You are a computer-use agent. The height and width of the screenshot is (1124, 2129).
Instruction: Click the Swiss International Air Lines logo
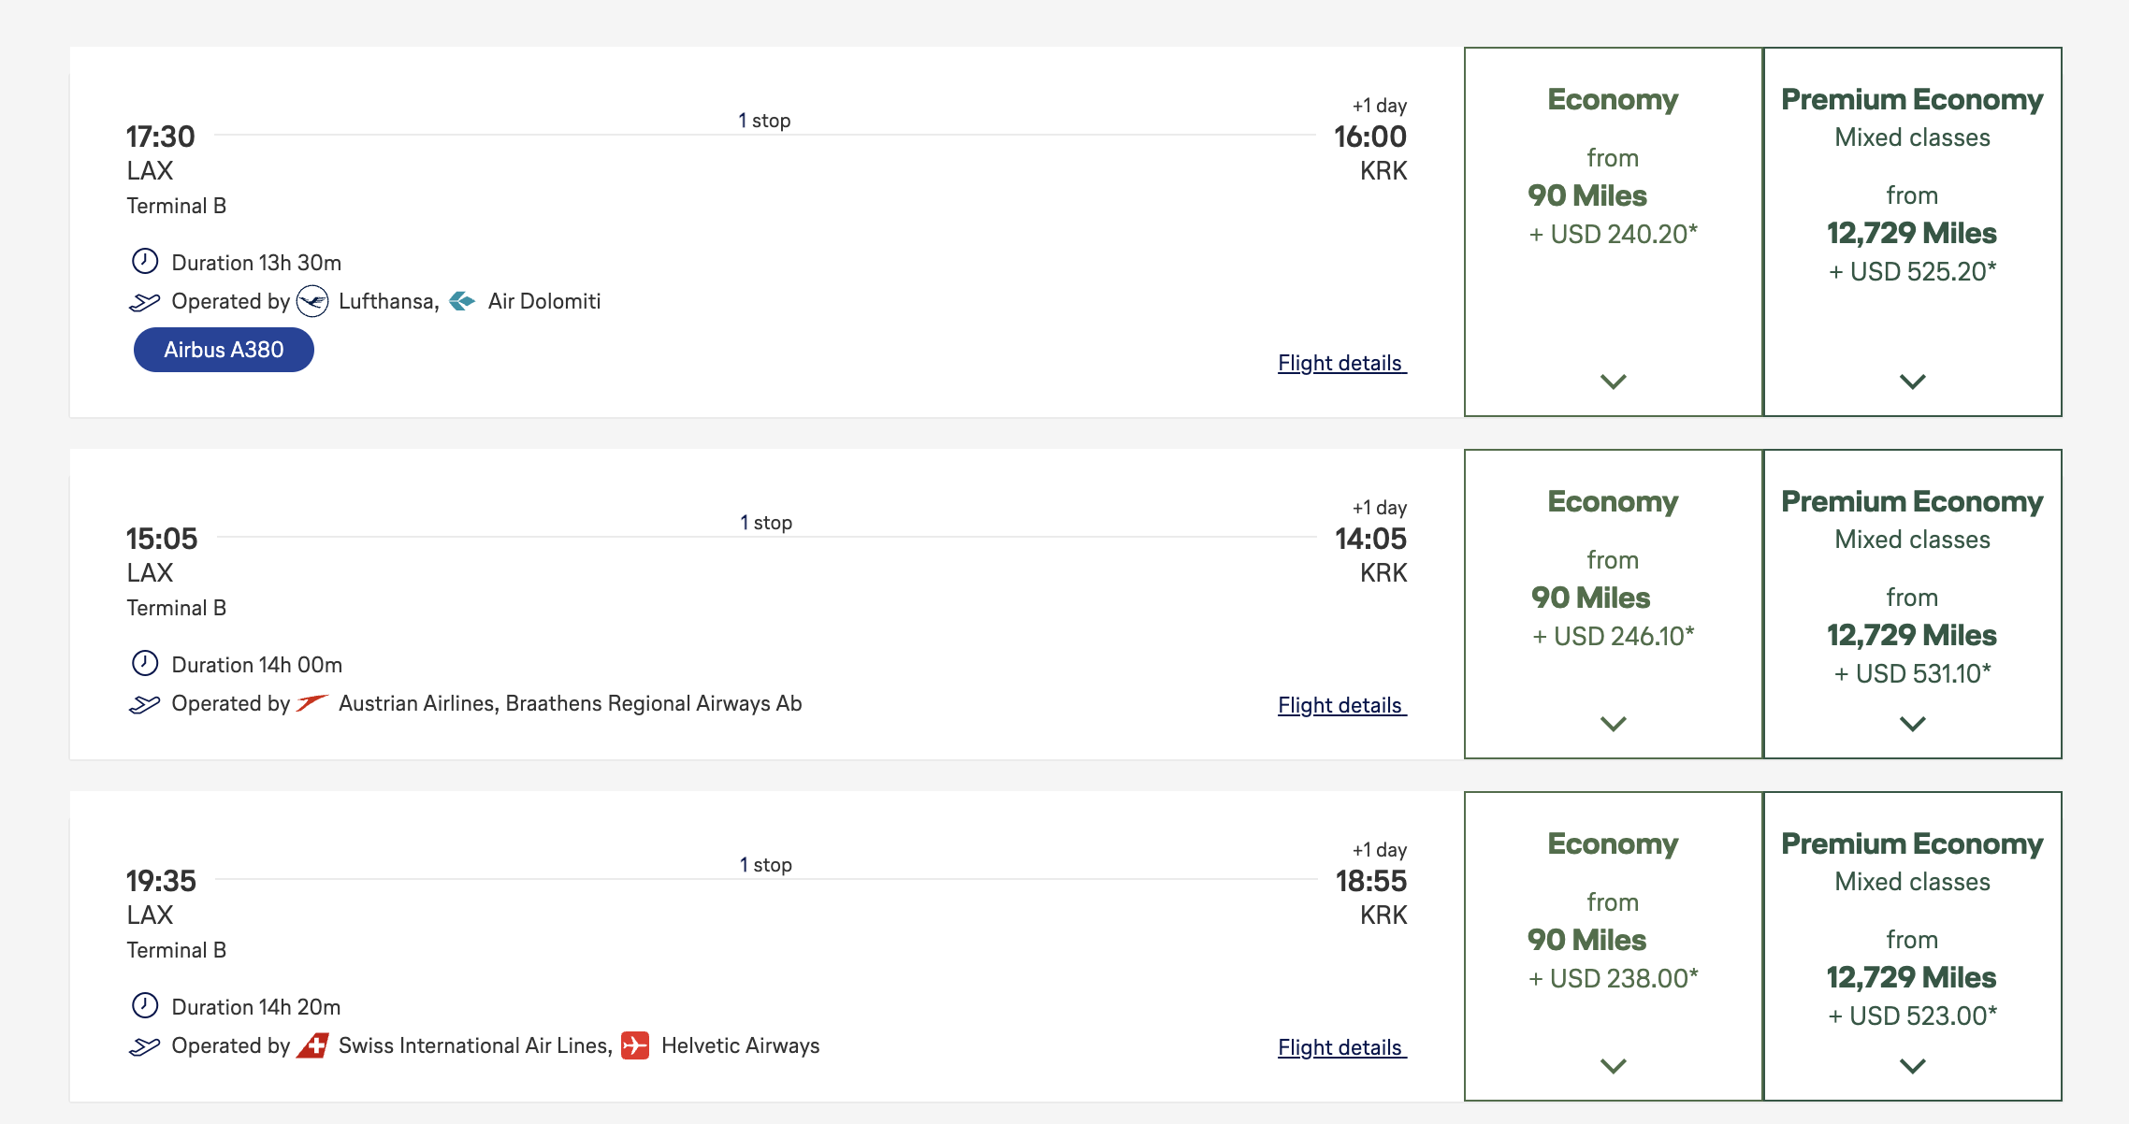point(312,1045)
